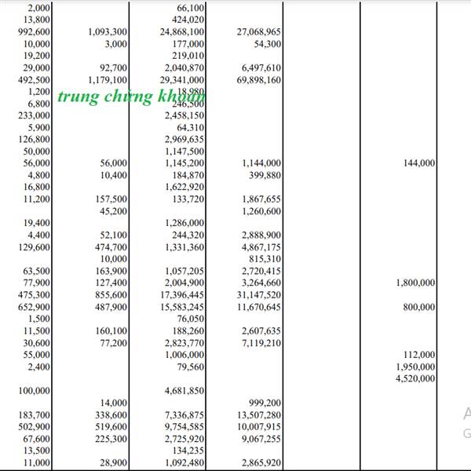
Task: Click the 1,800,000 figure
Action: (x=415, y=283)
